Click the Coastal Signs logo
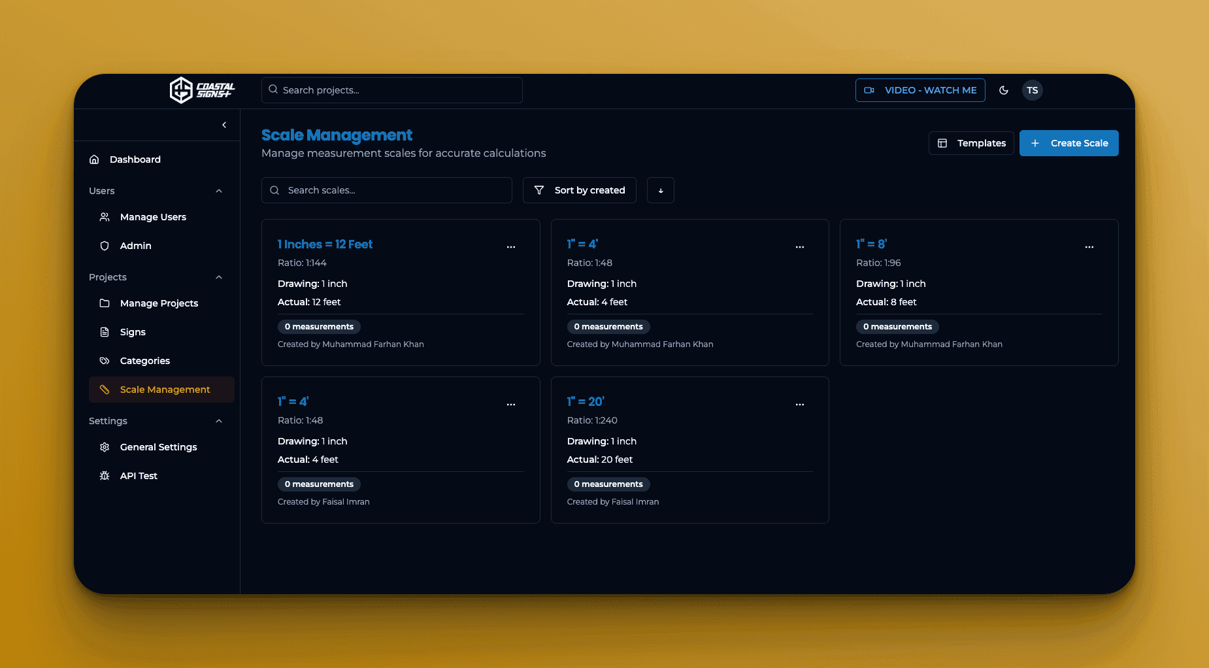 pyautogui.click(x=202, y=90)
